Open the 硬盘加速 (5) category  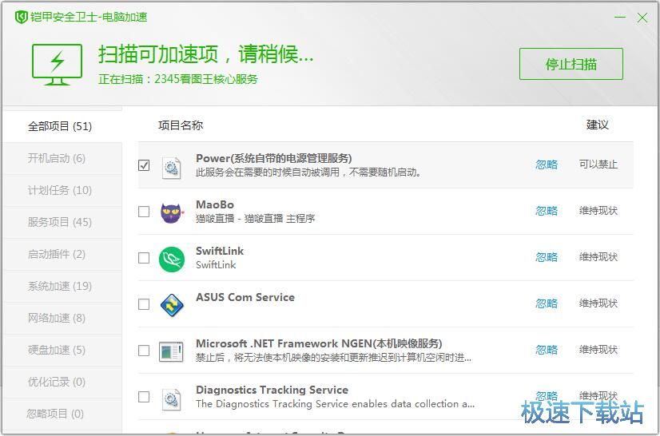click(62, 350)
